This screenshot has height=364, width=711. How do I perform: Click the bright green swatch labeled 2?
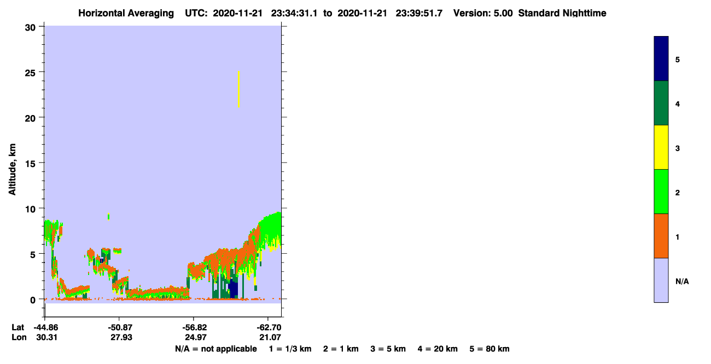661,192
